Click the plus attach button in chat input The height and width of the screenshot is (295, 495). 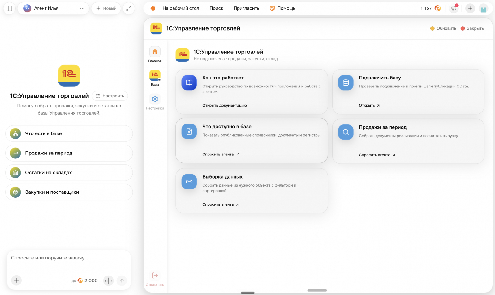(x=16, y=280)
